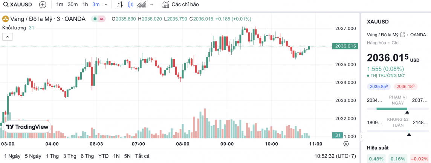431x163 pixels.
Task: Toggle the pink approximate-data indicator
Action: point(102,19)
